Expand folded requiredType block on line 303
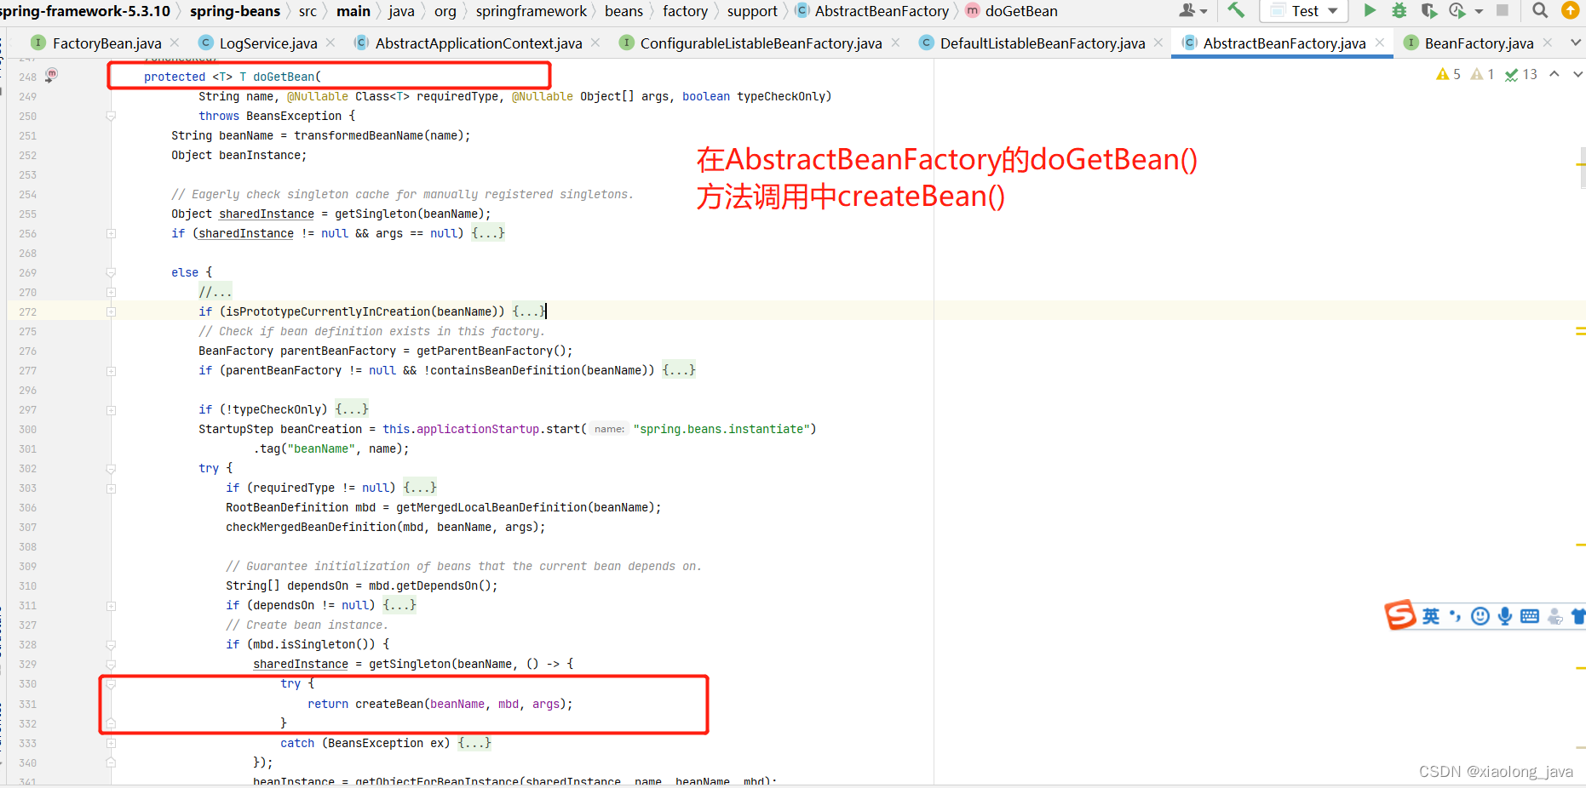Screen dimensions: 1586x788 point(111,488)
